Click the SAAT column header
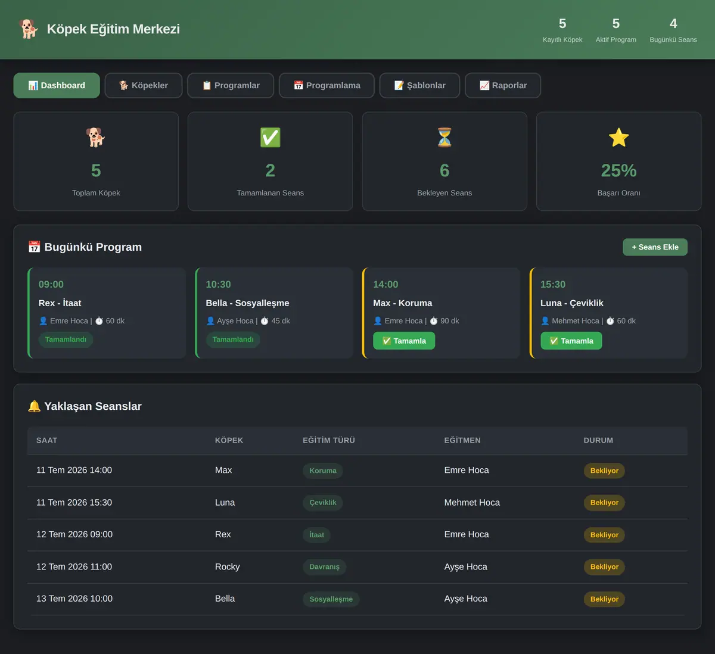 click(47, 440)
